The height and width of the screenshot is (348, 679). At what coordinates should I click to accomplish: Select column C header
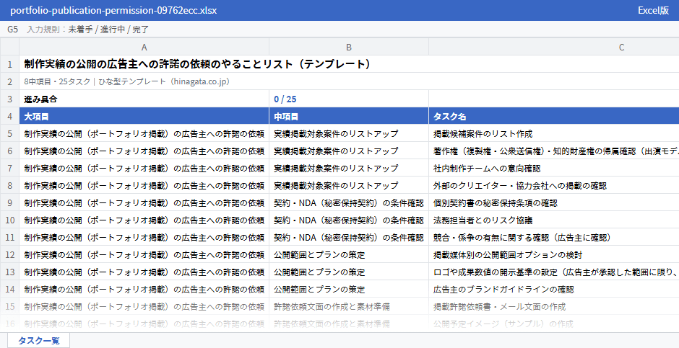click(554, 47)
